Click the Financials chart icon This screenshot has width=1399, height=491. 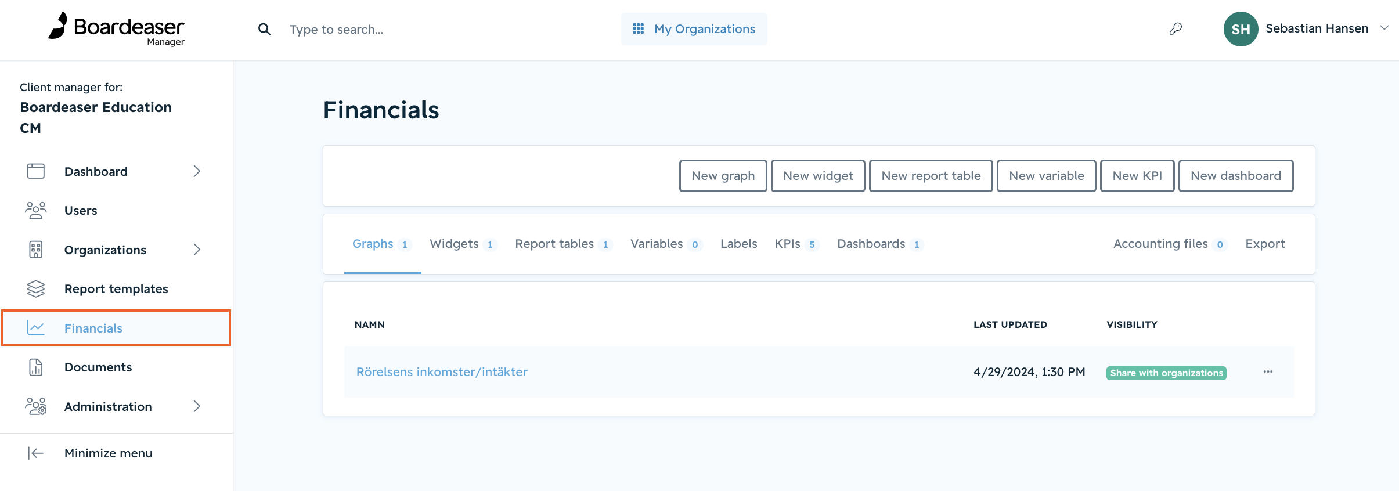pos(36,328)
